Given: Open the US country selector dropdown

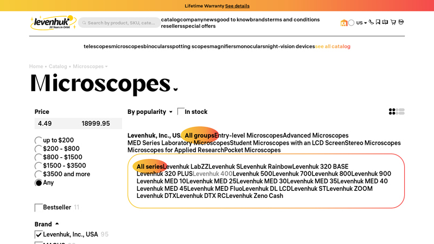Looking at the screenshot, I should [x=361, y=23].
